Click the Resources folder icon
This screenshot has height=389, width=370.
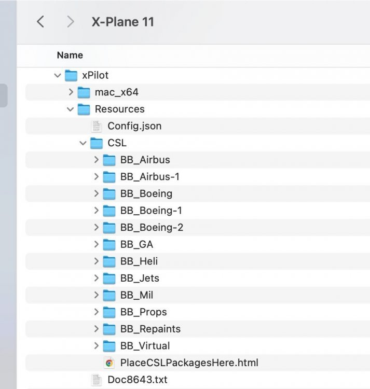point(84,109)
